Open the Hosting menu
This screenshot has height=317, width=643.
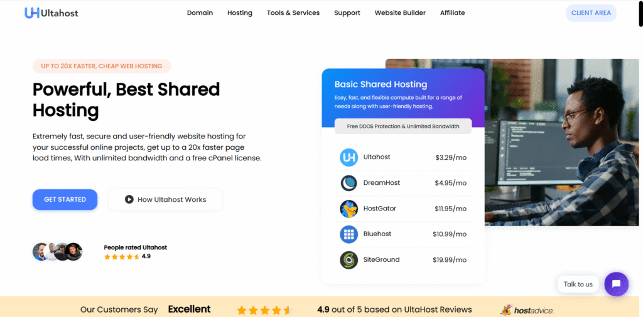[x=239, y=13]
